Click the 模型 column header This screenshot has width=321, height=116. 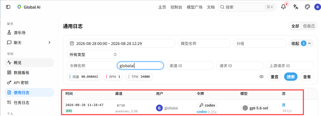[x=244, y=94]
